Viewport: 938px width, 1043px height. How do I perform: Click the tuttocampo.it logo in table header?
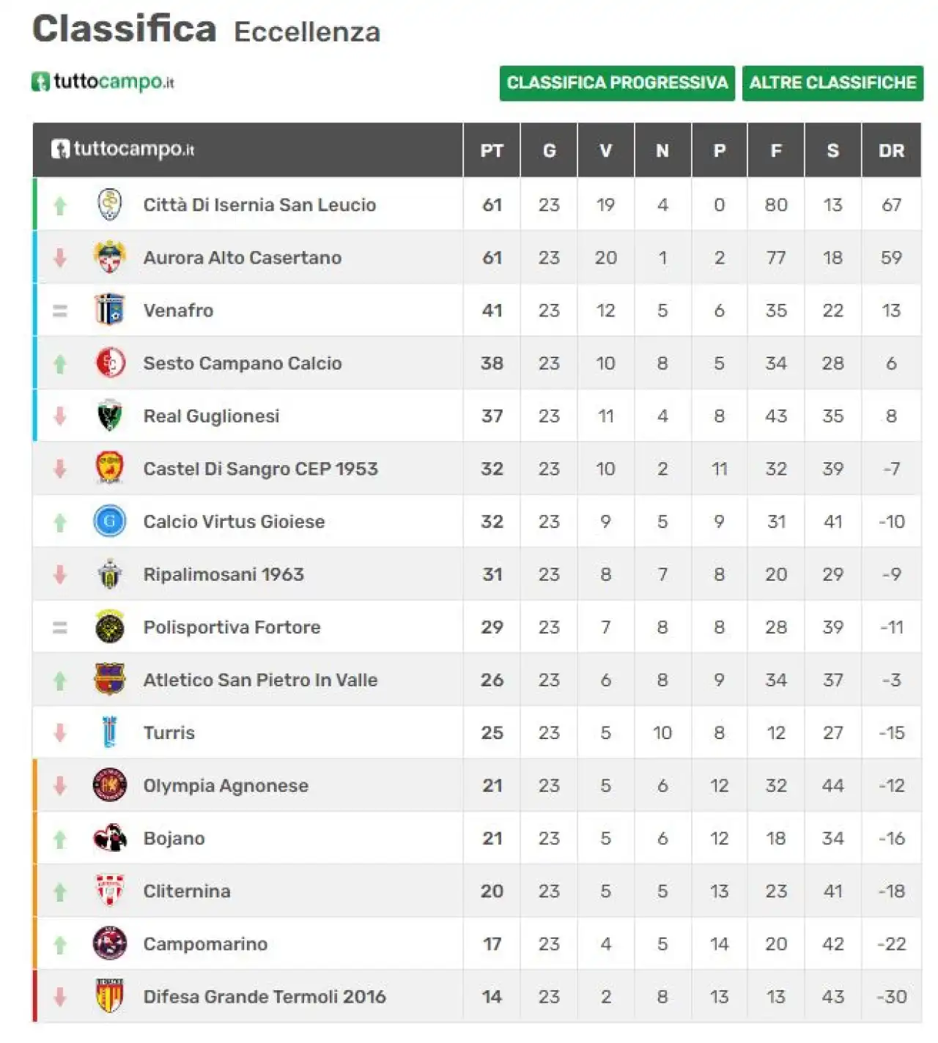(x=122, y=149)
